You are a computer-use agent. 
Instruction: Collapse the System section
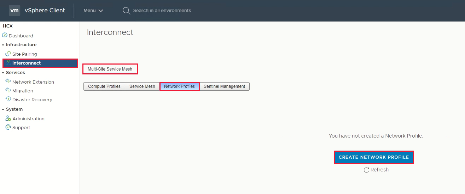3,109
